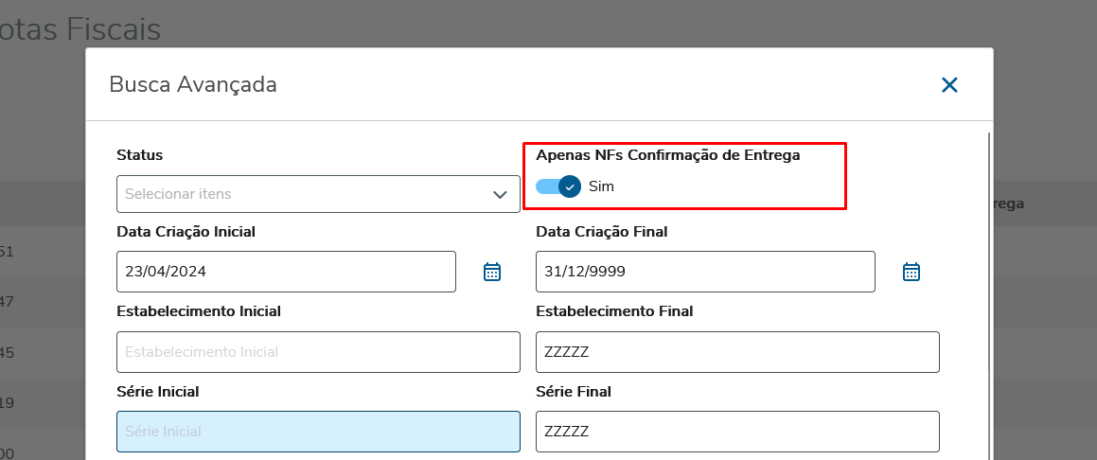Screen dimensions: 1097x460
Task: Toggle Apenas NFs Confirmação de Entrega switch
Action: pos(557,186)
